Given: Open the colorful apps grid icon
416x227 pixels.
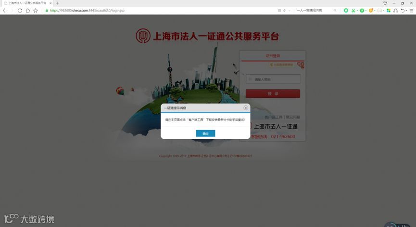Looking at the screenshot, I should [x=389, y=11].
